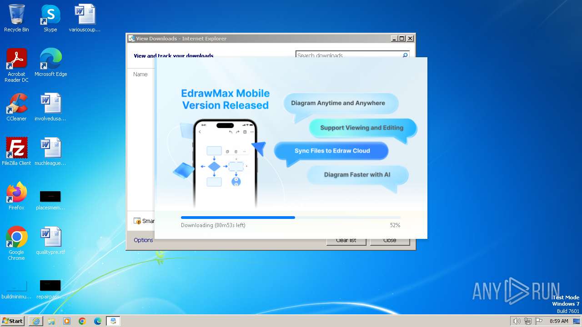Select the buildminimu desktop file icon
582x327 pixels.
pos(16,289)
